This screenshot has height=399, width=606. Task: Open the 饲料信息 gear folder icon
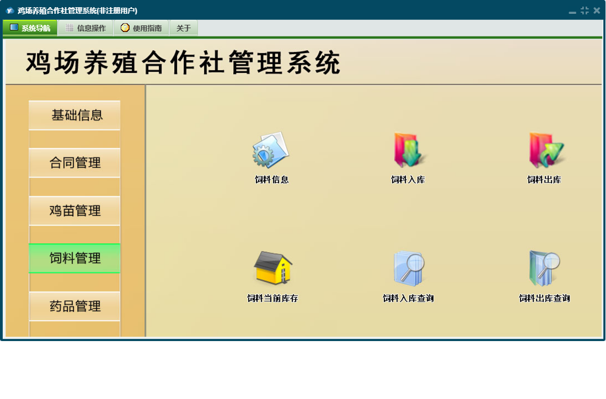pyautogui.click(x=271, y=150)
